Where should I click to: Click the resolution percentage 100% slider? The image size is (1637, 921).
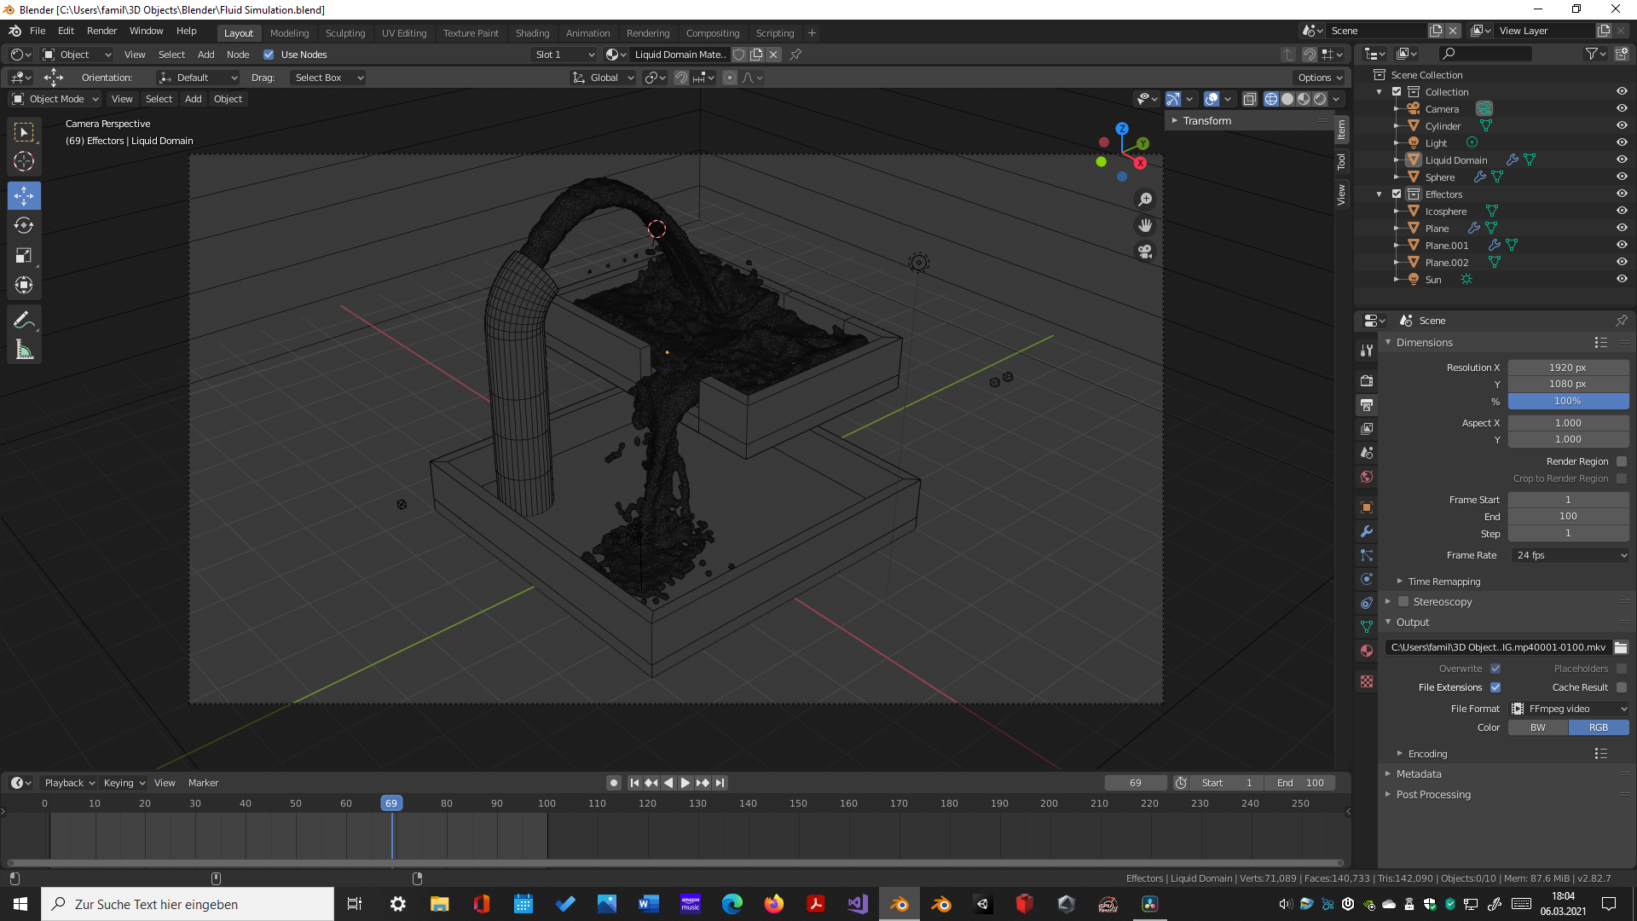pyautogui.click(x=1567, y=401)
